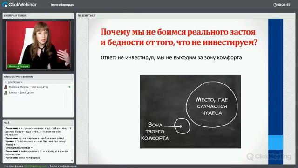The height and width of the screenshot is (168, 298).
Task: Select the Камера и голос panel header
Action: click(38, 15)
